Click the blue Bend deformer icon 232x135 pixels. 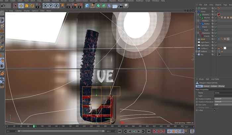(109, 6)
